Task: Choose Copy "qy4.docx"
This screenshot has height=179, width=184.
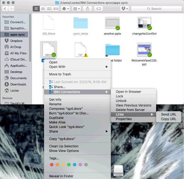Action: coord(77,139)
